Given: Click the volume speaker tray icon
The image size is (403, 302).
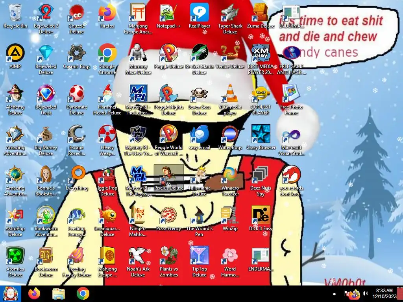Looking at the screenshot, I should point(365,293).
